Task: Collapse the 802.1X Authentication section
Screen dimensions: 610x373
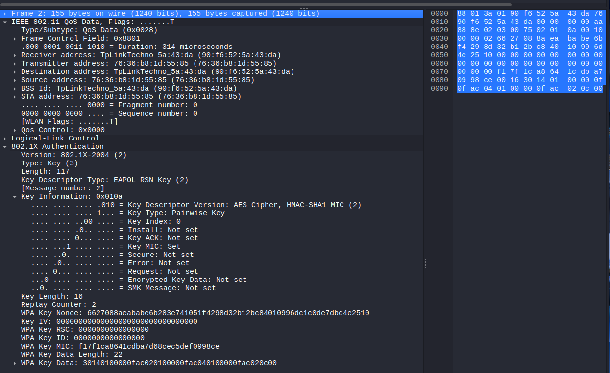Action: tap(5, 147)
